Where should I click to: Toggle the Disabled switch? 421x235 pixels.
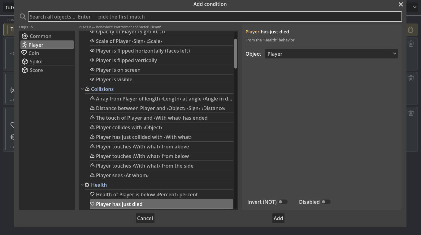click(x=326, y=202)
